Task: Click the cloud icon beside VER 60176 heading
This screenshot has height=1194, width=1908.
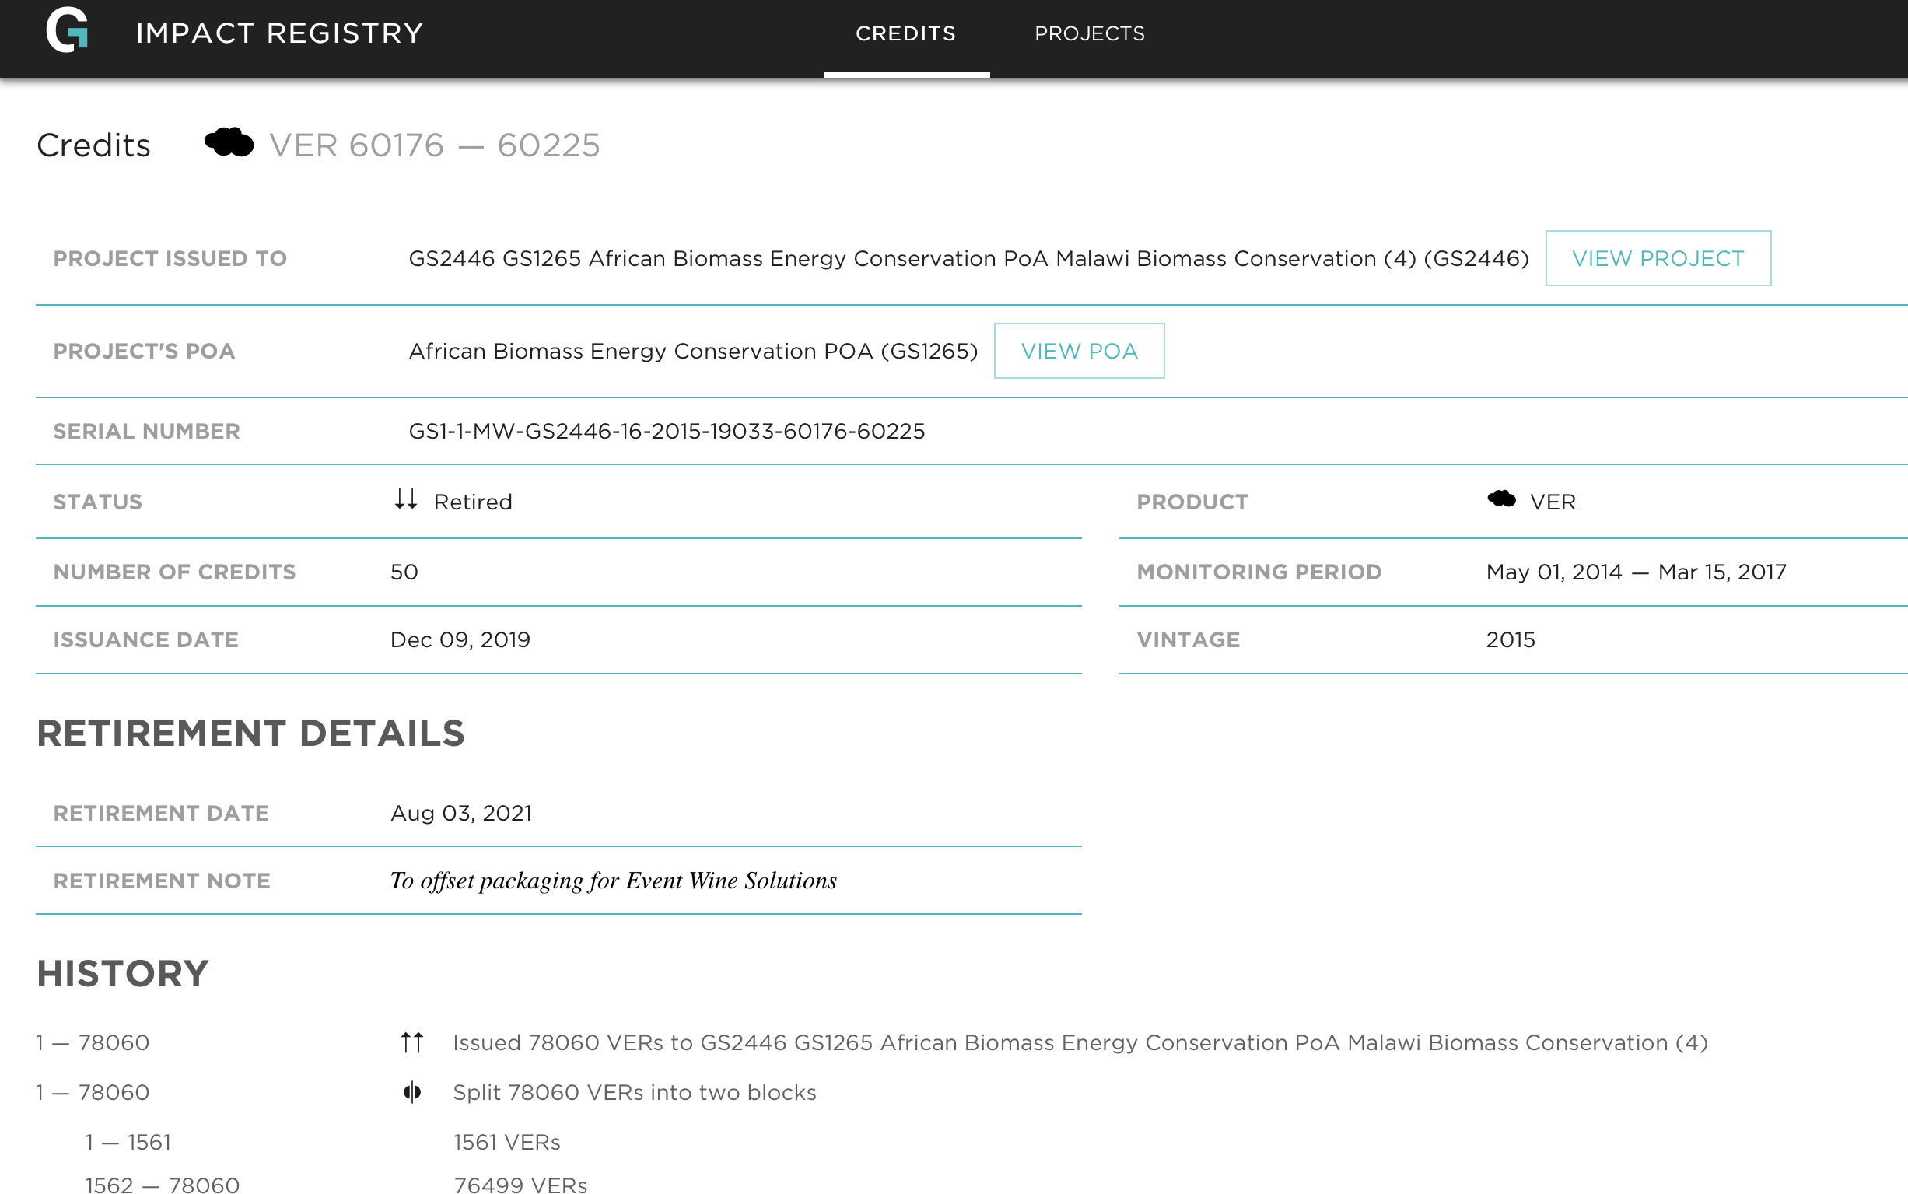Action: [x=229, y=143]
